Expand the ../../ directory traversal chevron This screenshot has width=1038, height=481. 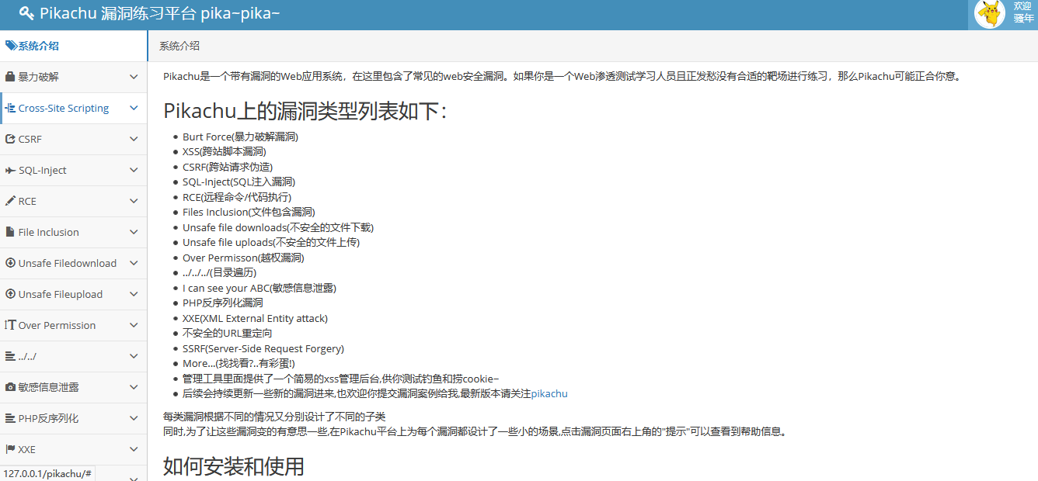(134, 356)
